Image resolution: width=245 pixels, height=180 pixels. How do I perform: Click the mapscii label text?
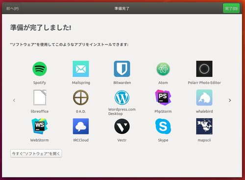tap(204, 140)
